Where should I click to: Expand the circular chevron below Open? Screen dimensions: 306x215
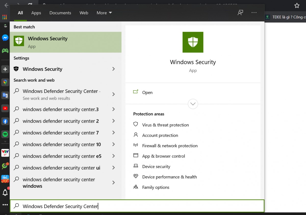[193, 104]
